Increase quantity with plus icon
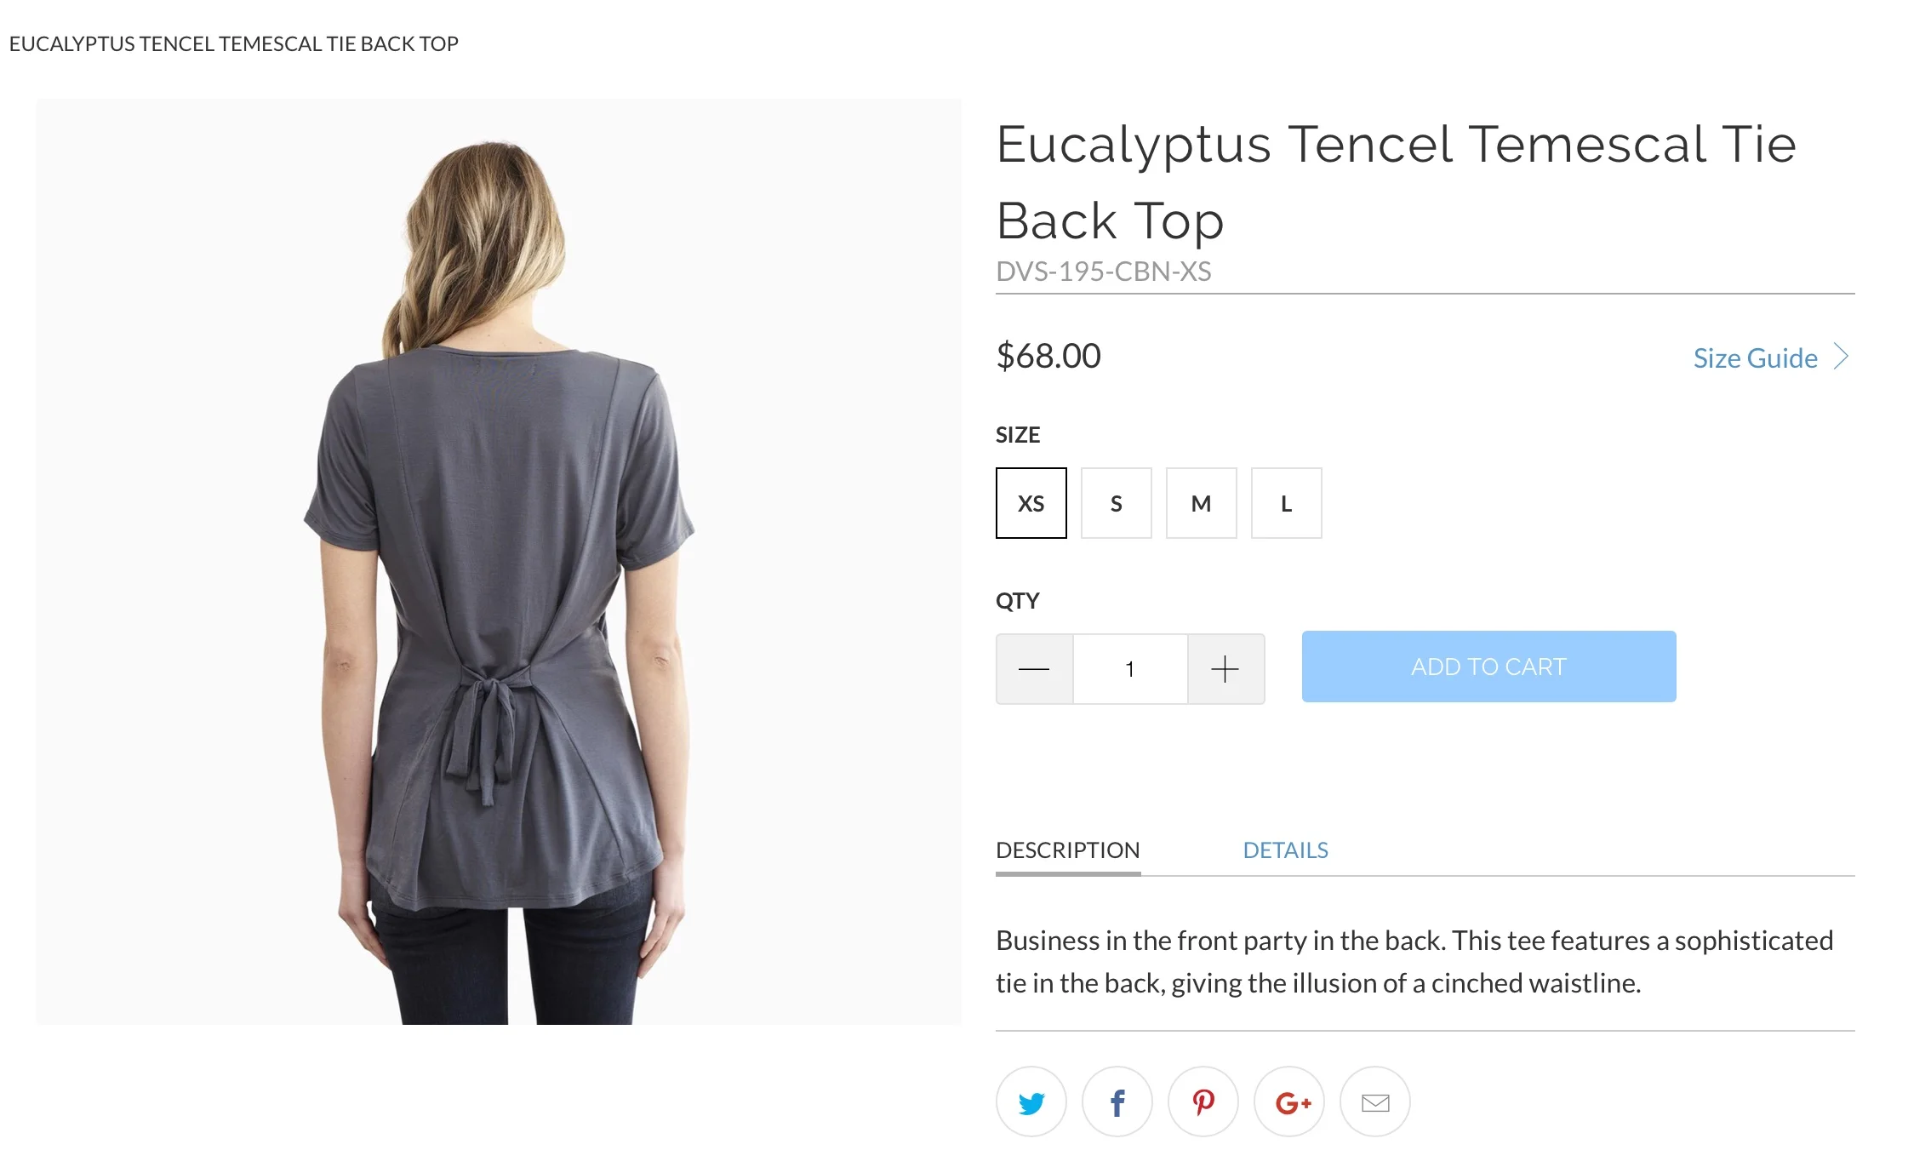Viewport: 1931px width, 1173px height. [x=1225, y=669]
